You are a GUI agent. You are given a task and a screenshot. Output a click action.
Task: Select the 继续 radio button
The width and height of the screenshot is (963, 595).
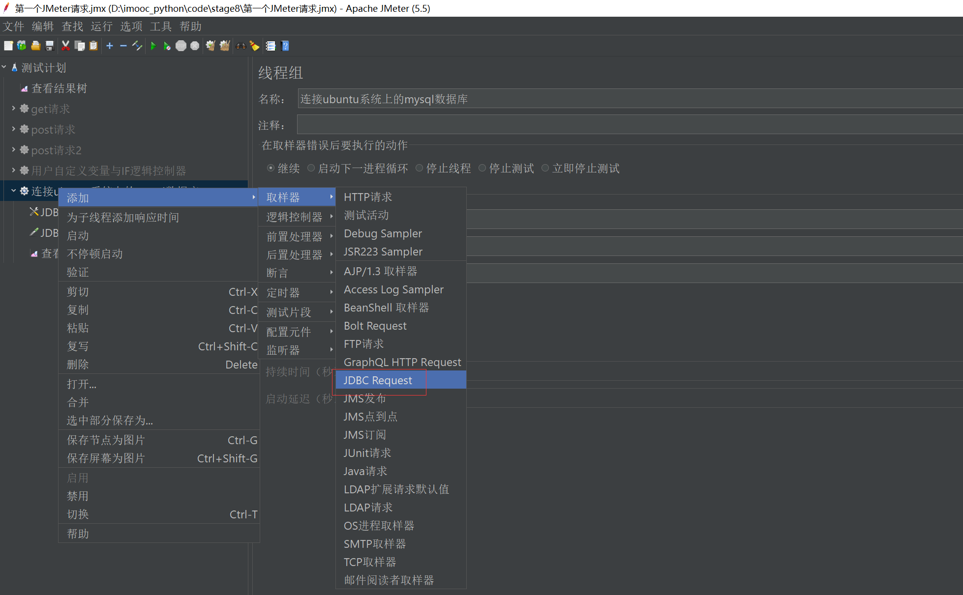coord(271,168)
